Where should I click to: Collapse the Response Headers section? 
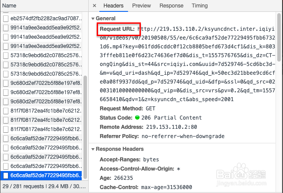click(x=93, y=149)
